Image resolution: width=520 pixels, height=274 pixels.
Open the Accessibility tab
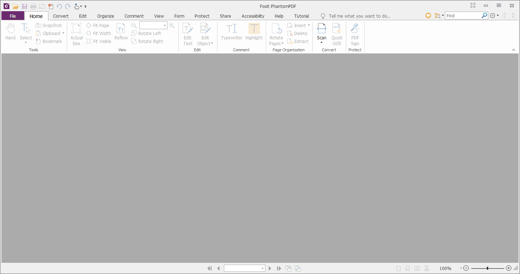pos(253,16)
